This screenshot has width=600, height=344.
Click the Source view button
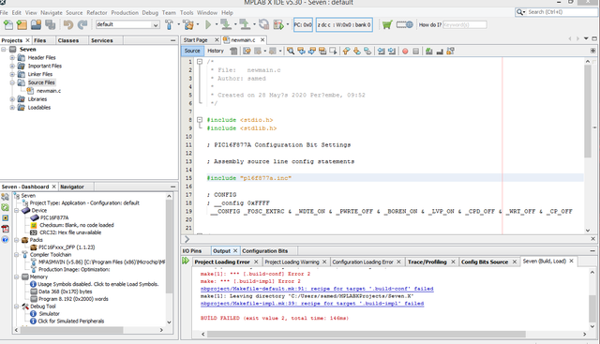point(192,51)
